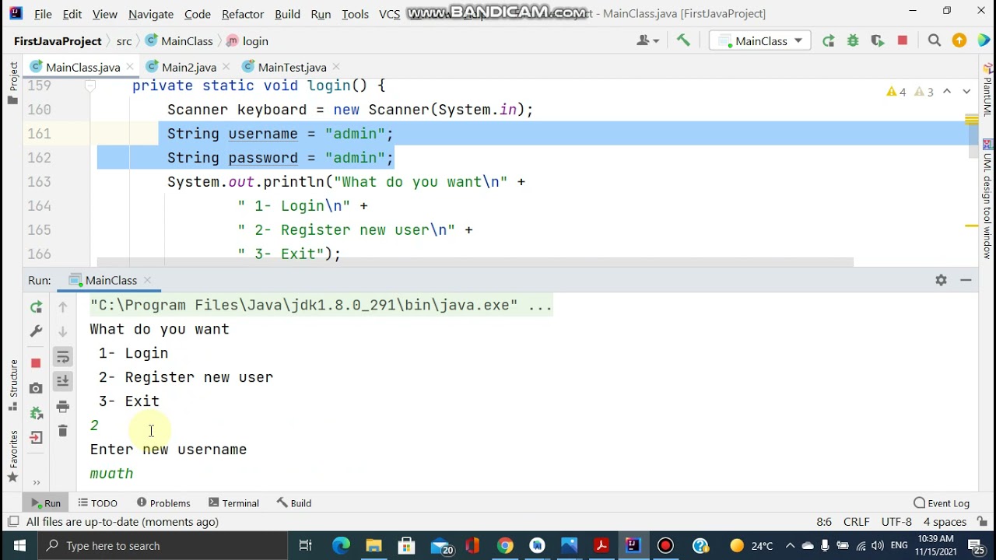Jump to the next highlighted problem arrow
The height and width of the screenshot is (560, 996).
pyautogui.click(x=966, y=92)
